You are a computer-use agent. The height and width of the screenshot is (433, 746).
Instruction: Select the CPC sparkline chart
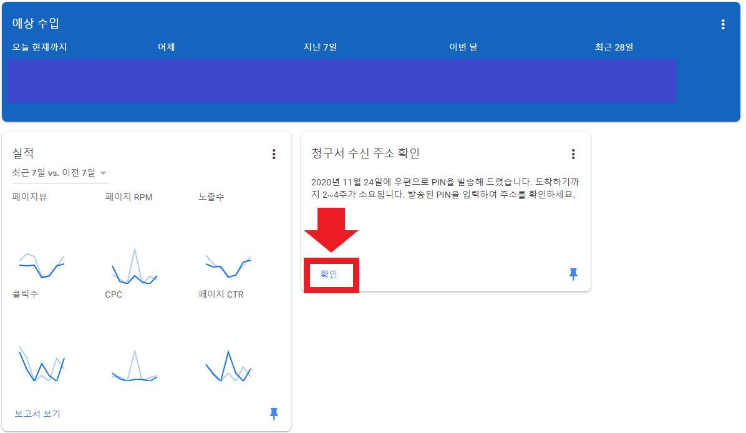click(135, 366)
